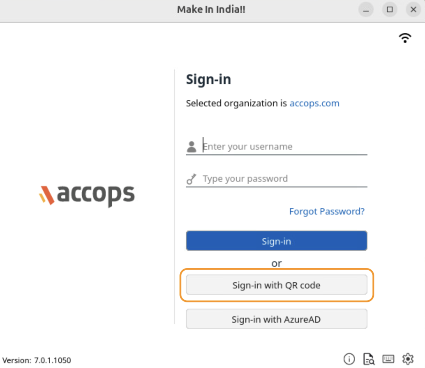This screenshot has height=368, width=425.
Task: Click the user avatar icon beside username
Action: (x=191, y=147)
